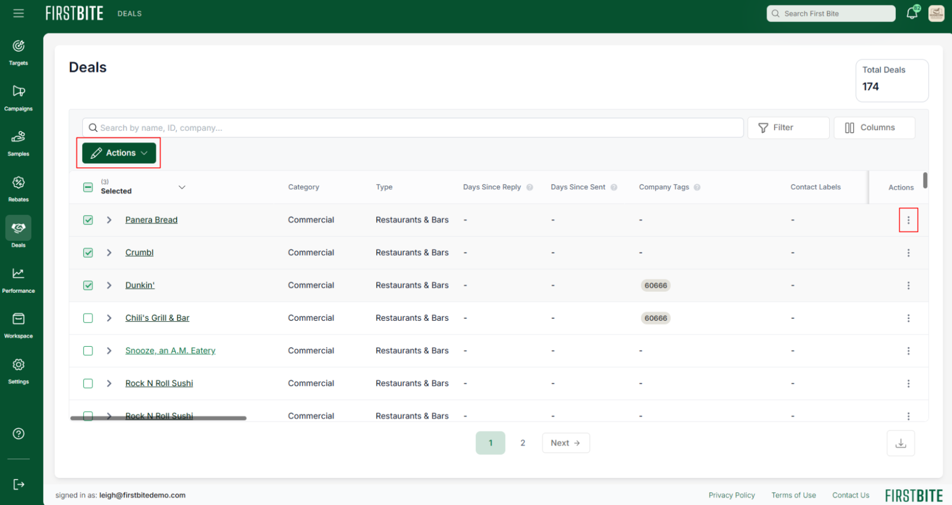Open the Panera Bread link
This screenshot has width=952, height=505.
[x=151, y=220]
